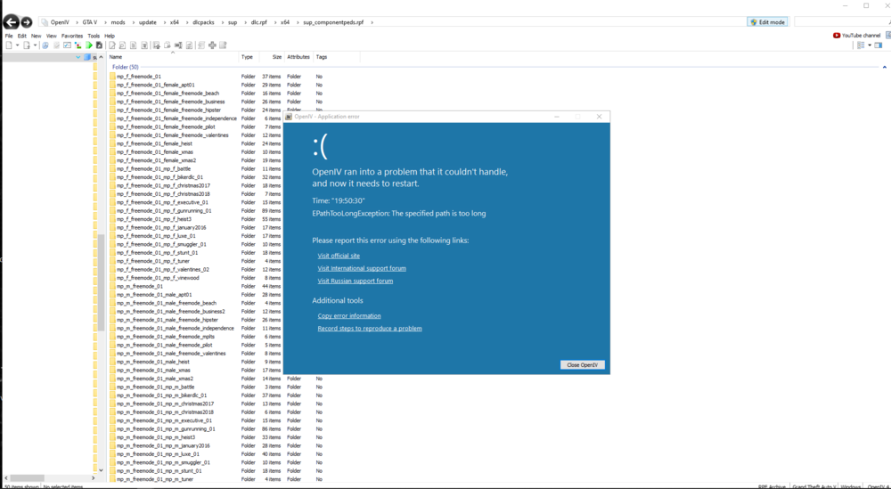Image resolution: width=891 pixels, height=489 pixels.
Task: Follow Visit International support forum link
Action: click(362, 268)
